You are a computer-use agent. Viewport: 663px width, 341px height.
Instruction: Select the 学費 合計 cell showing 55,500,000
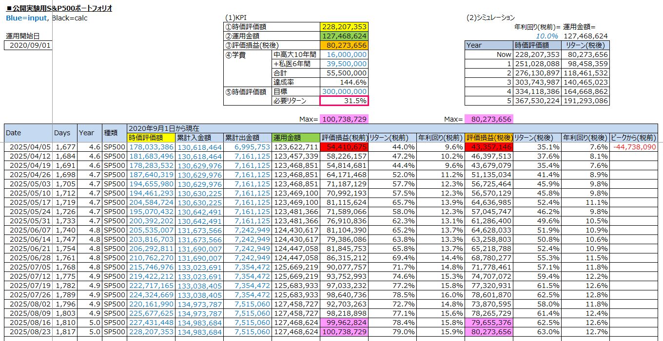[344, 73]
